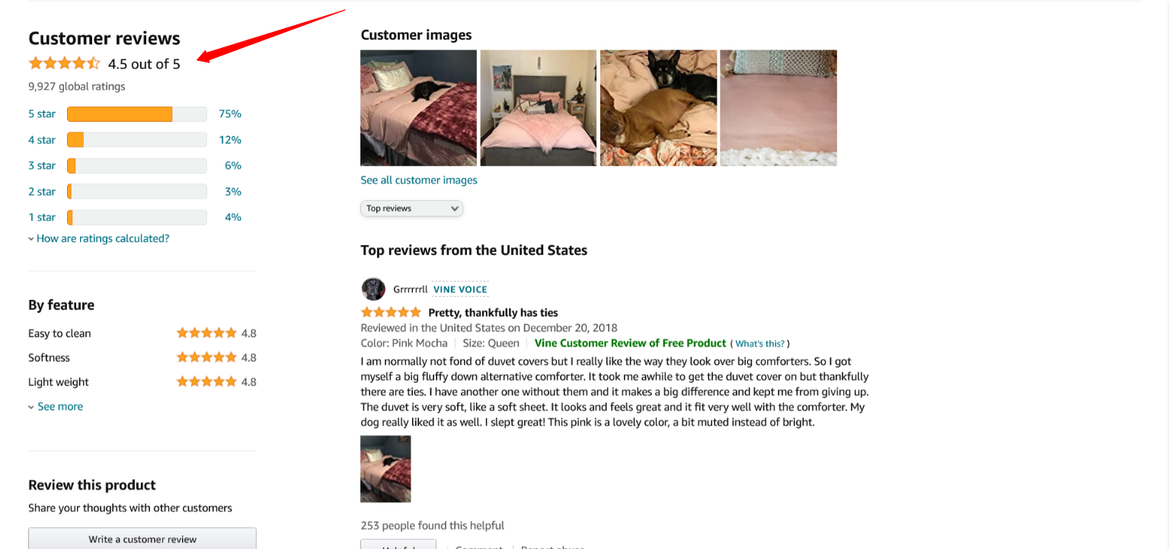
Task: Open first customer image with burgundy blanket
Action: (418, 108)
